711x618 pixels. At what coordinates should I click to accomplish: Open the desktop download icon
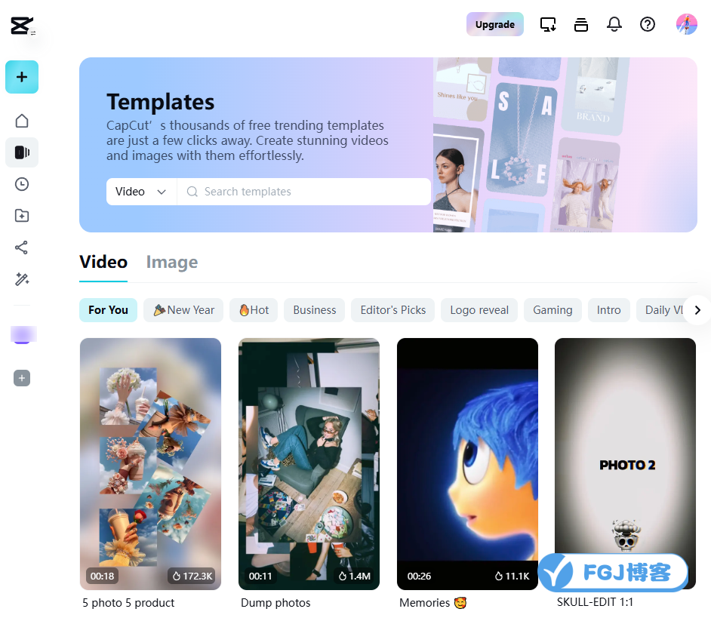548,24
